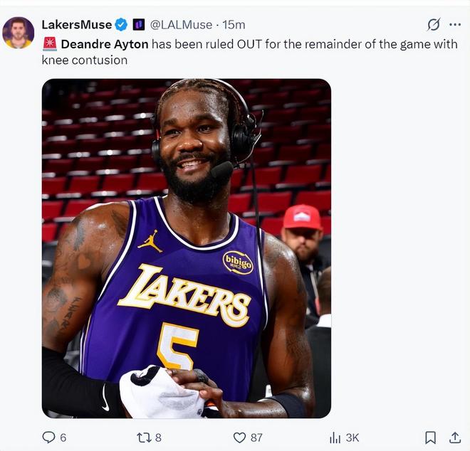The width and height of the screenshot is (470, 451).
Task: Open the LakersMuse profile avatar
Action: [x=19, y=32]
